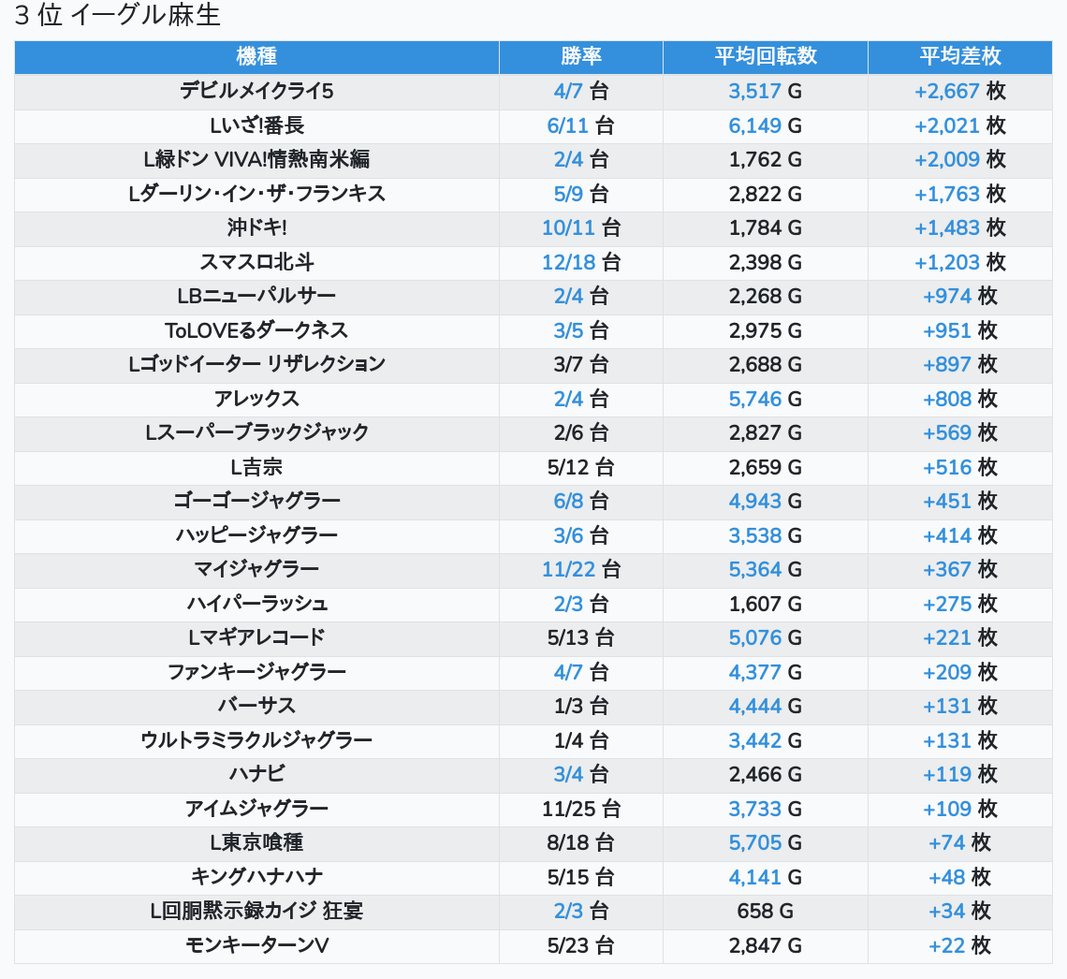Click difference value +897 枚
This screenshot has width=1067, height=979.
tap(959, 365)
